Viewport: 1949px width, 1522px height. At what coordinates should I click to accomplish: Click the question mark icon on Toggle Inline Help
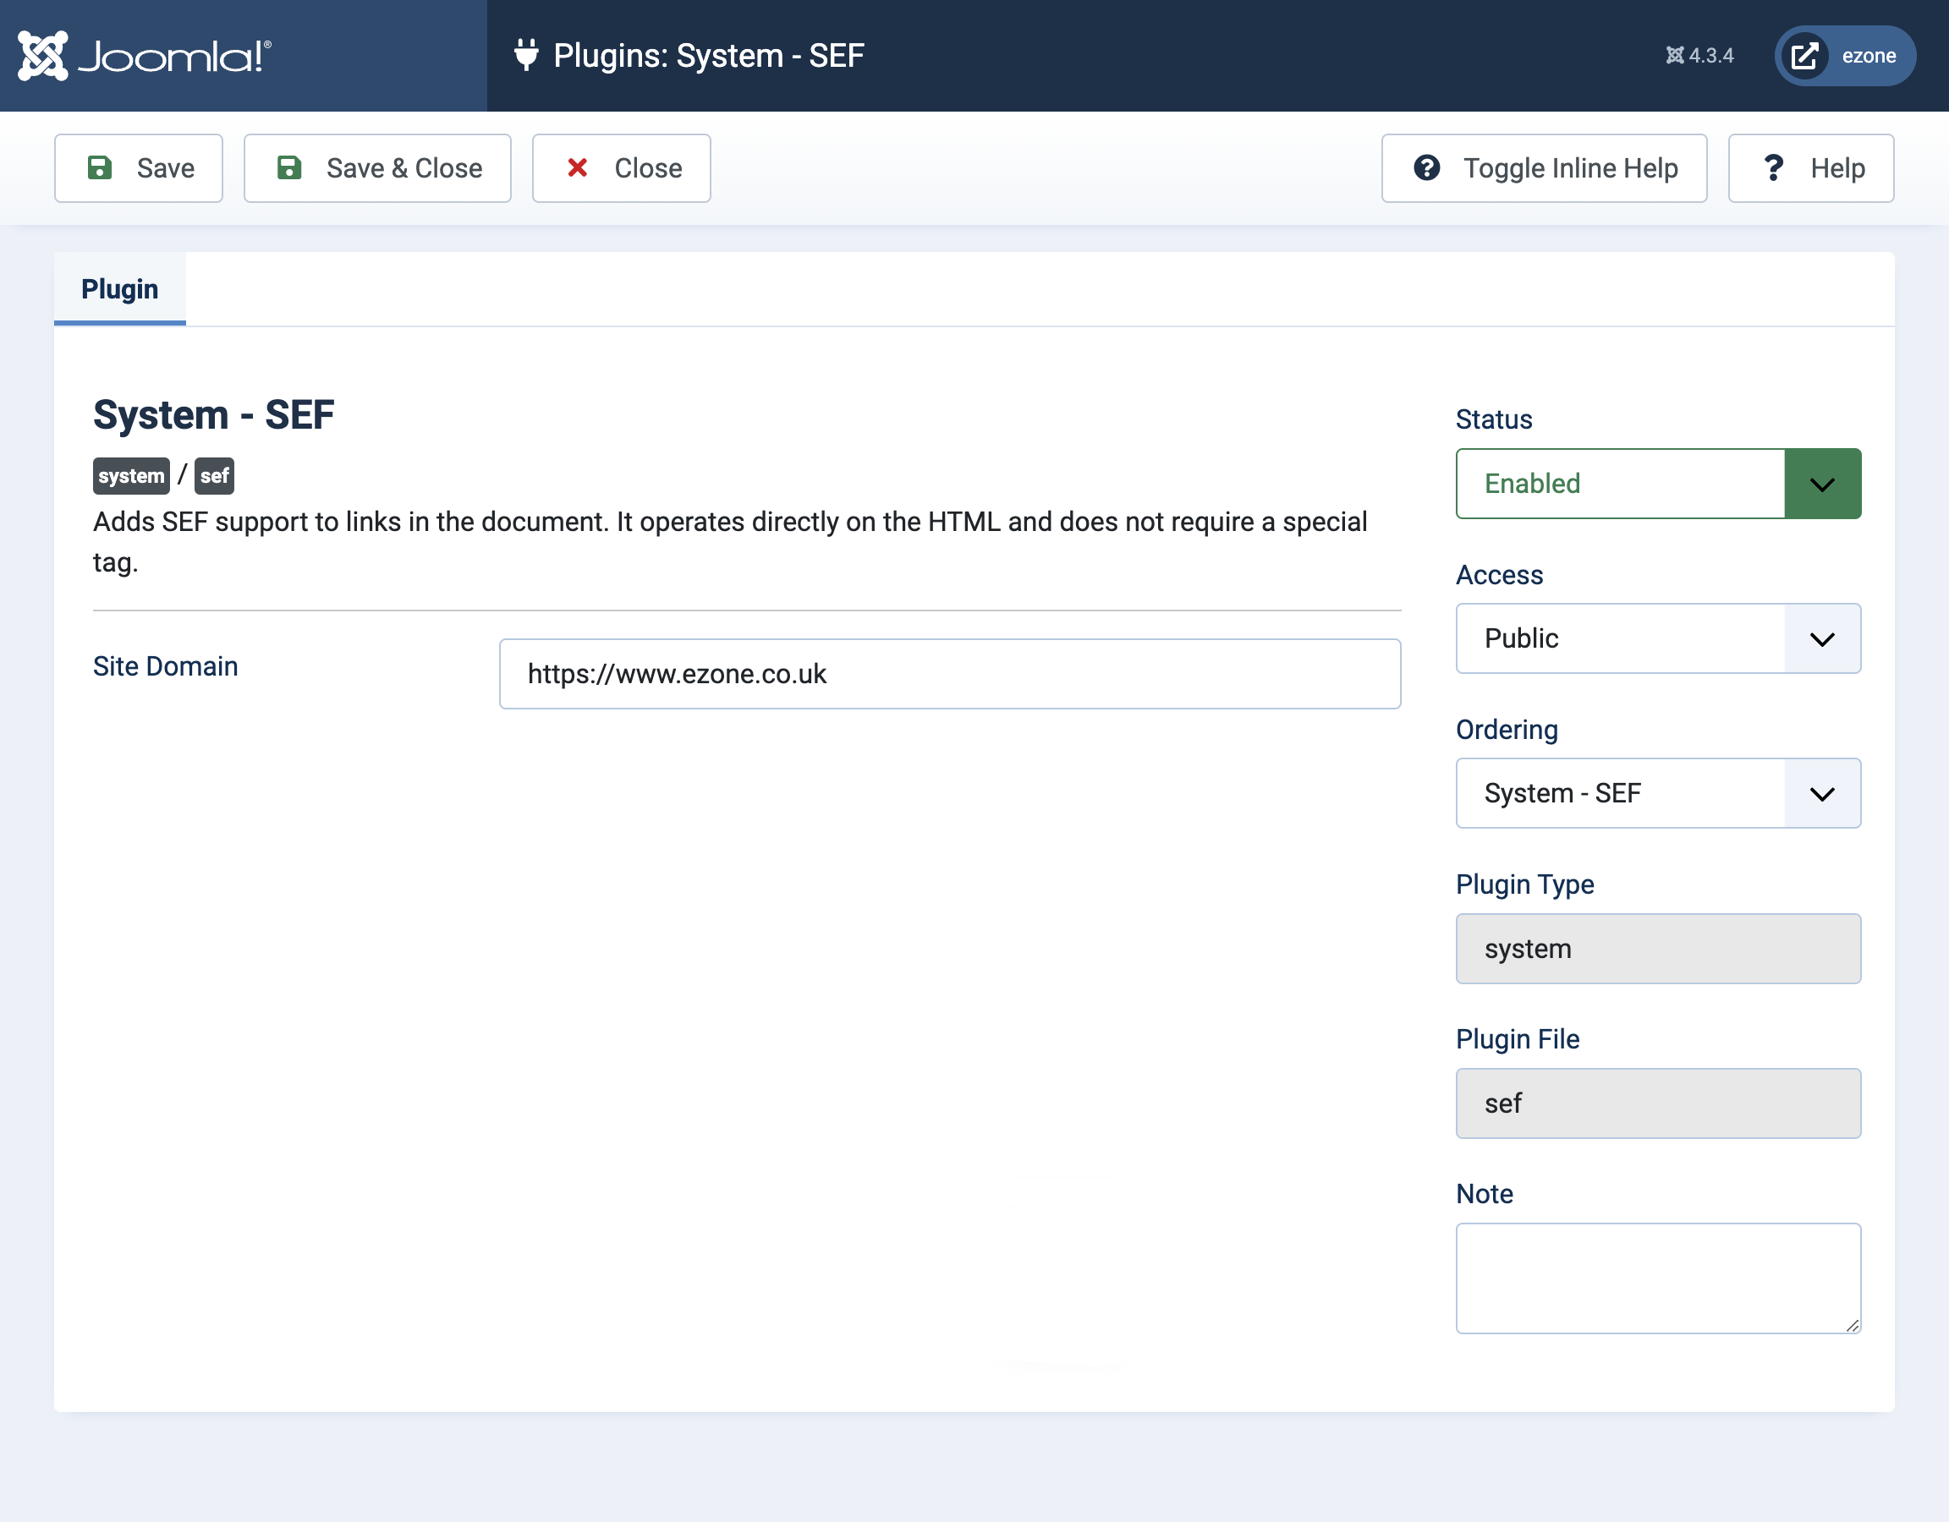[x=1425, y=167]
